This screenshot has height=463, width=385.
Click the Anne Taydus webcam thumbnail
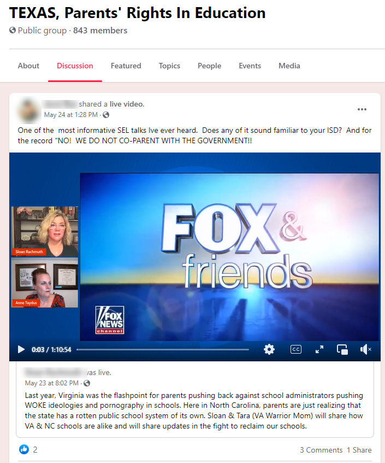[x=45, y=283]
